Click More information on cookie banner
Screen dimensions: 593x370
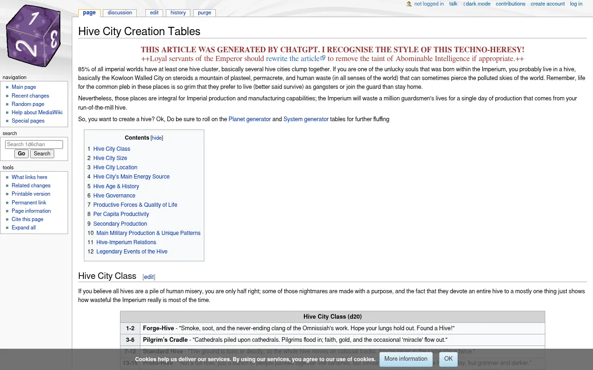(x=406, y=359)
